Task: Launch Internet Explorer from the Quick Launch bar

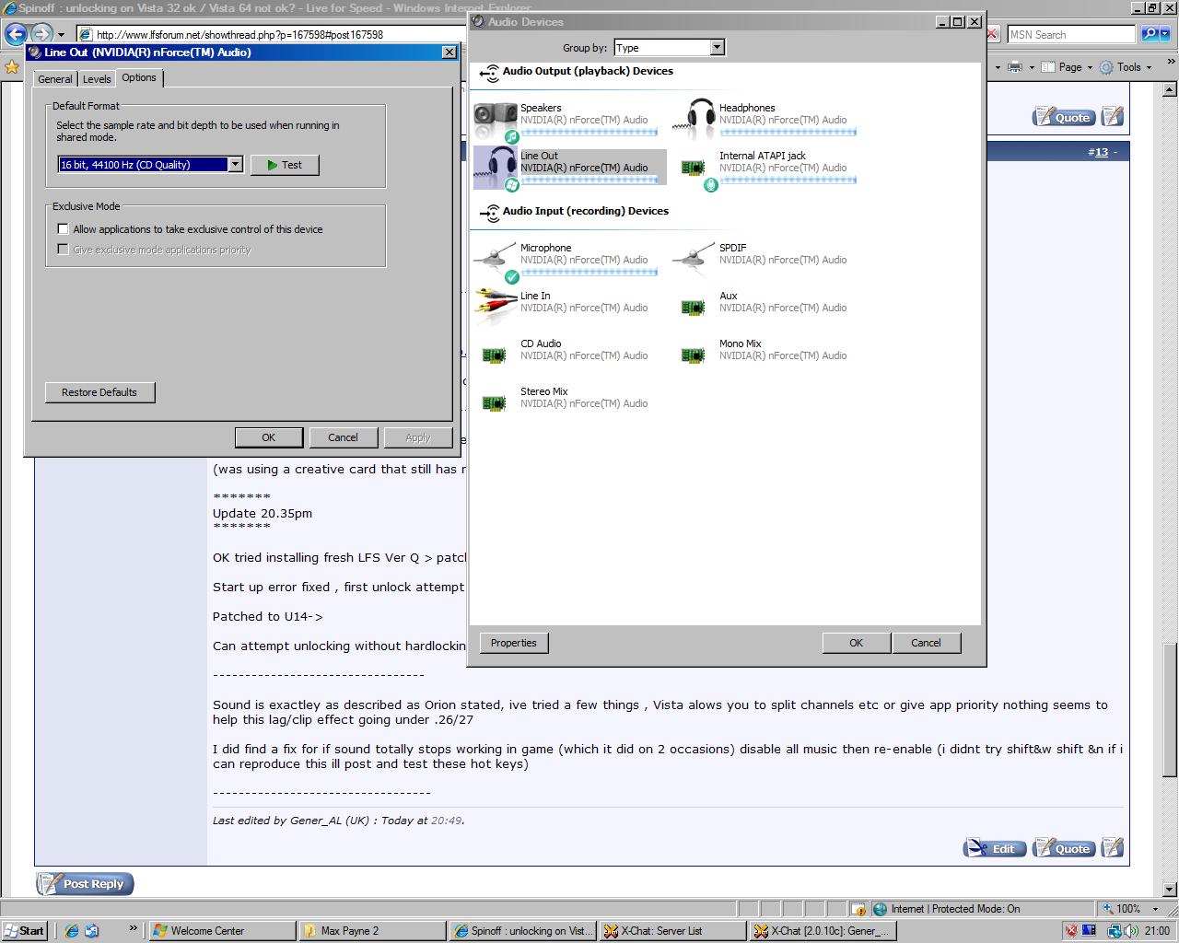Action: pyautogui.click(x=72, y=931)
